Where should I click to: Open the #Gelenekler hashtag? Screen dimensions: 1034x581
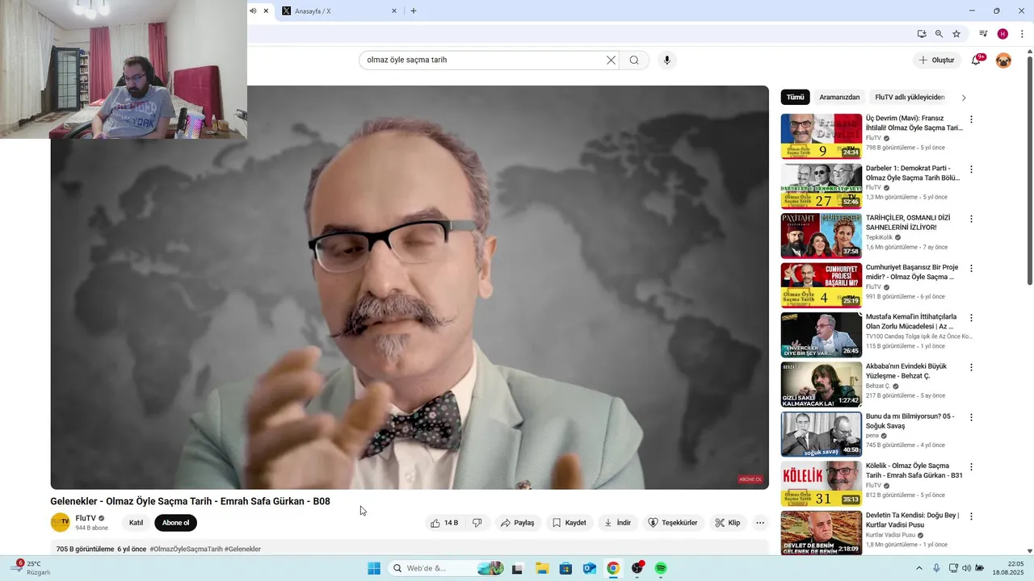tap(242, 550)
